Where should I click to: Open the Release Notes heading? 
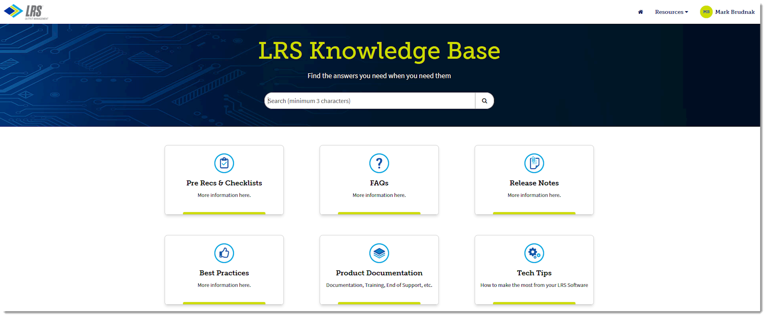[x=534, y=183]
